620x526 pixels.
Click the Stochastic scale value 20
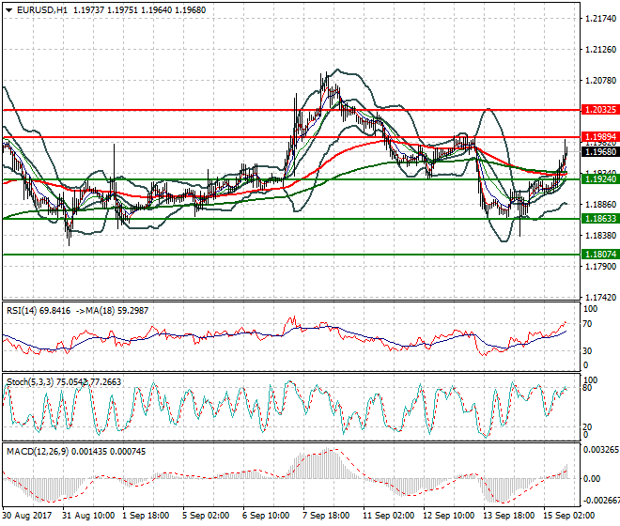pos(587,427)
